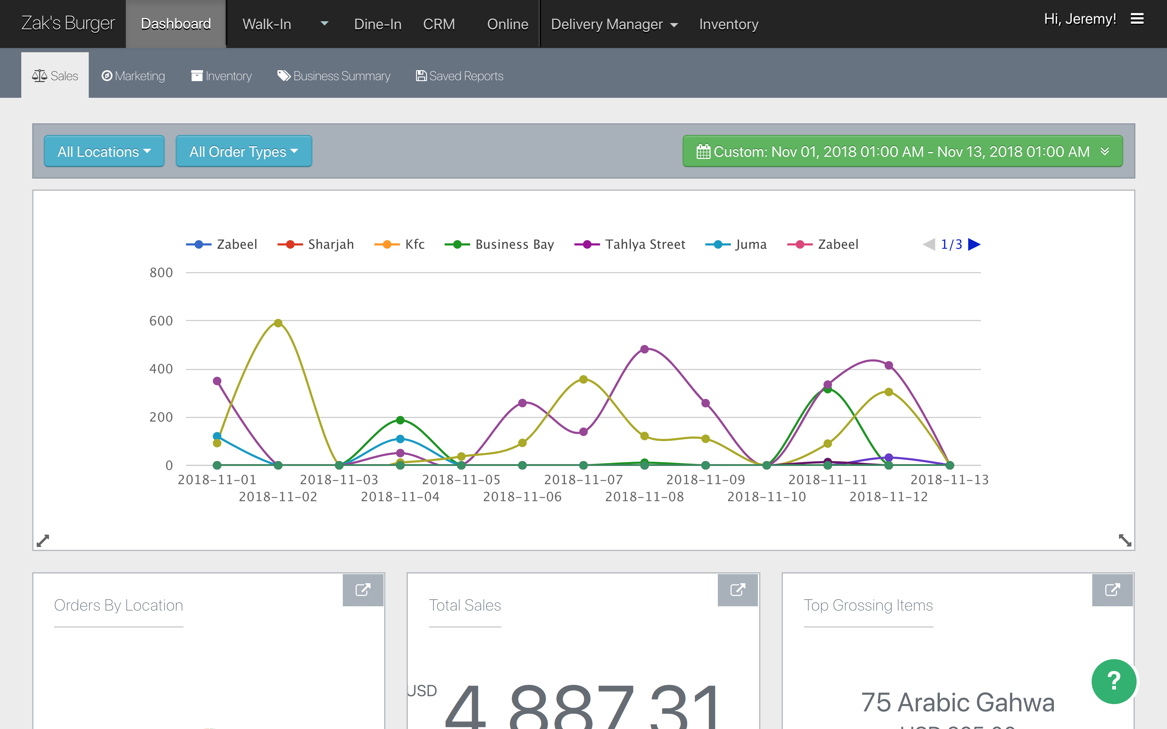Viewport: 1167px width, 729px height.
Task: Hide the Tahlya Street legend series
Action: pos(645,245)
